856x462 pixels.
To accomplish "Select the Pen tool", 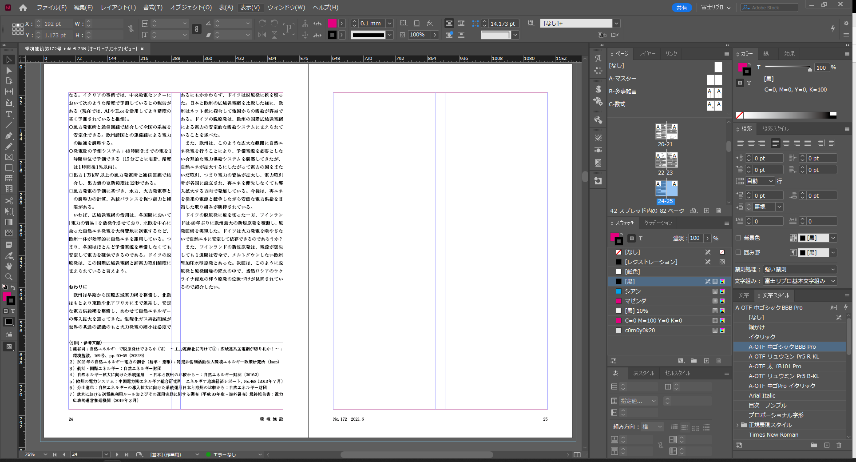I will pyautogui.click(x=9, y=135).
